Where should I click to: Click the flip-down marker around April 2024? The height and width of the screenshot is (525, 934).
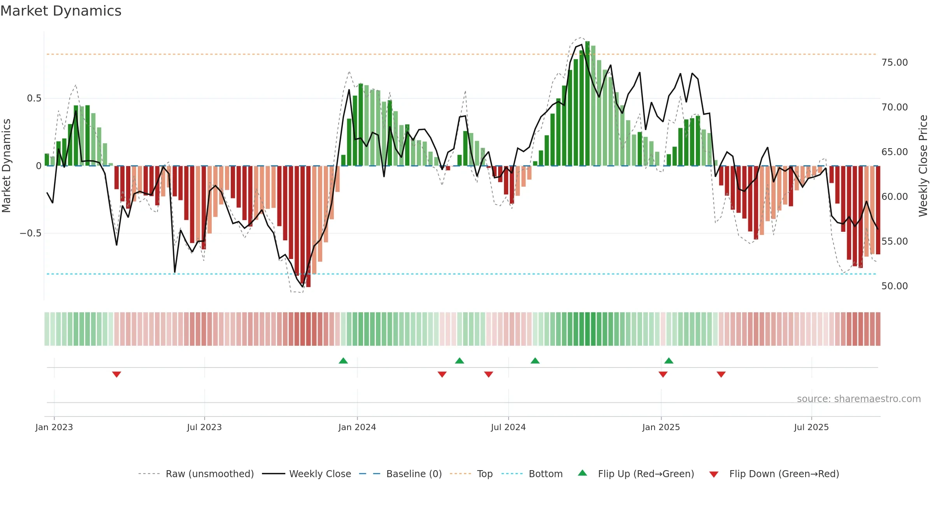click(442, 374)
